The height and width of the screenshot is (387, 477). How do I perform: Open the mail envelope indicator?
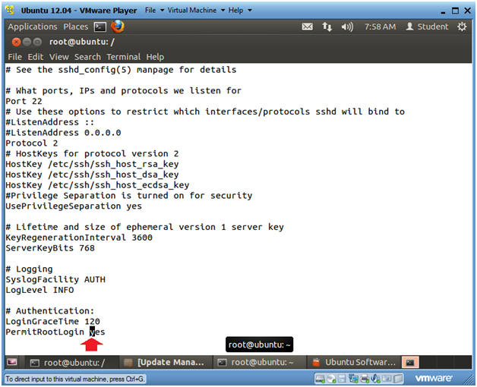point(308,27)
